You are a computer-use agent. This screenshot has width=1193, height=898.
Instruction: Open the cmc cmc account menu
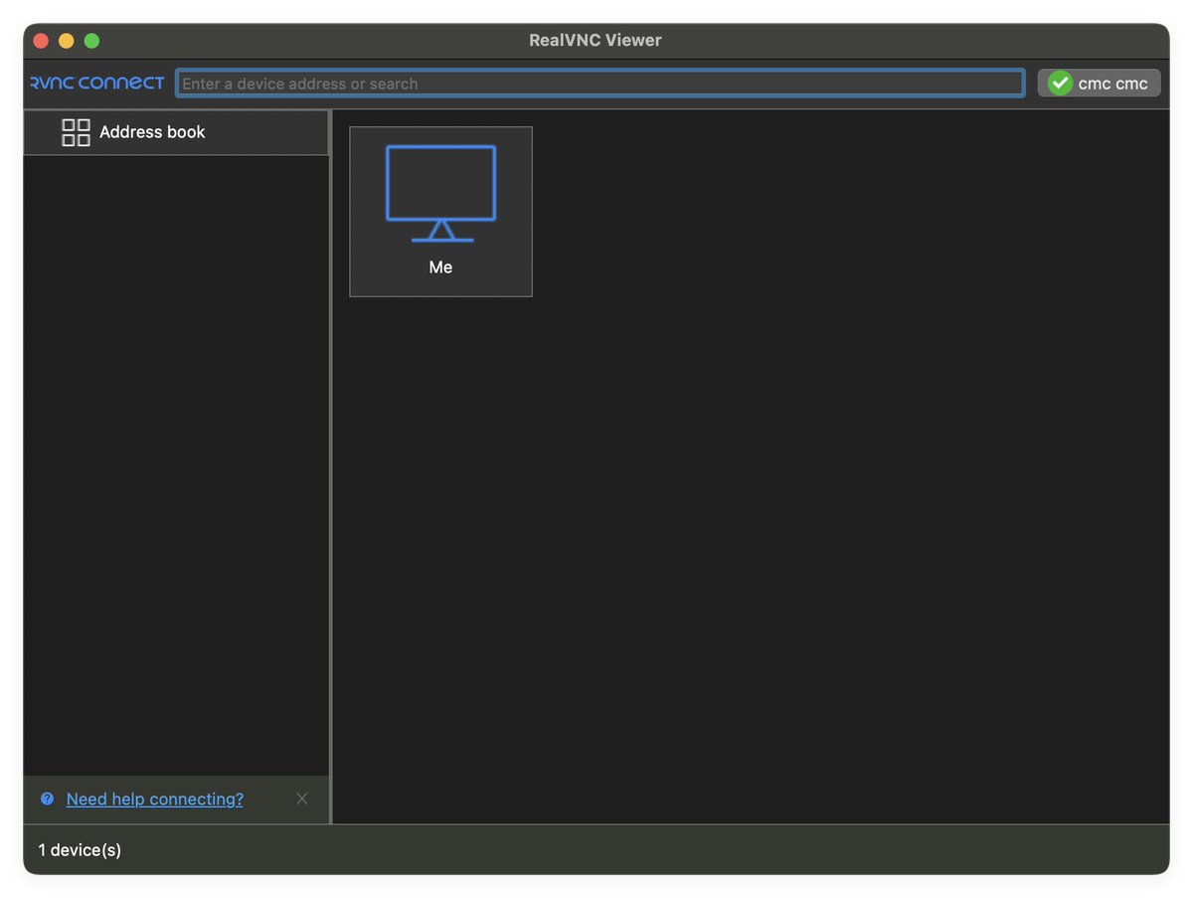pyautogui.click(x=1099, y=84)
